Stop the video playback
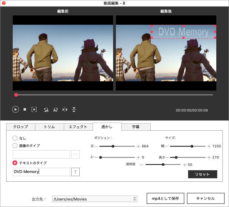 [x=25, y=109]
